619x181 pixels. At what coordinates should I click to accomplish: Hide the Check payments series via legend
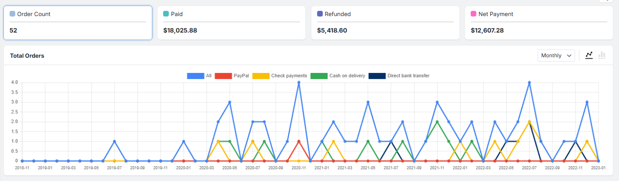pyautogui.click(x=280, y=76)
